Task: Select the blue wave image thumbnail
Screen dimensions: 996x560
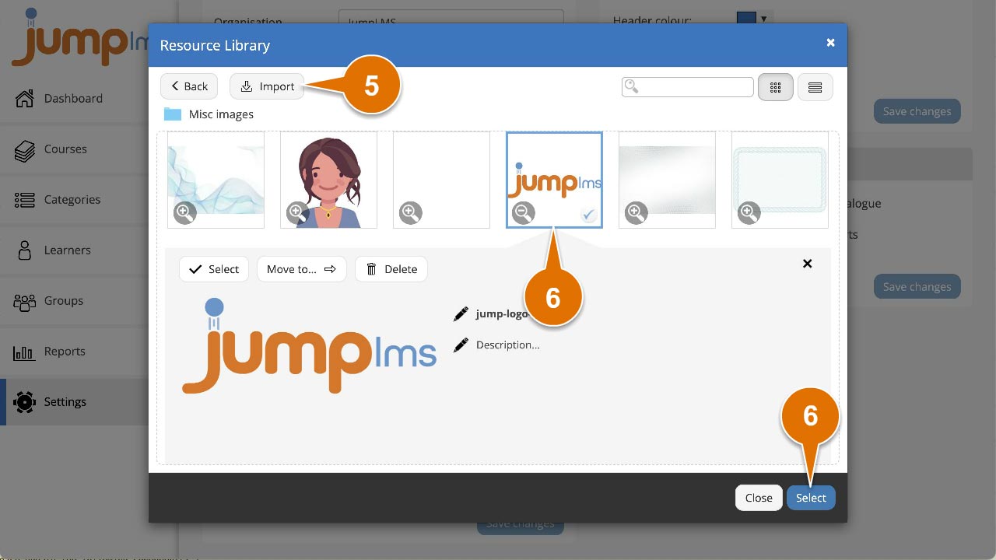Action: point(216,180)
